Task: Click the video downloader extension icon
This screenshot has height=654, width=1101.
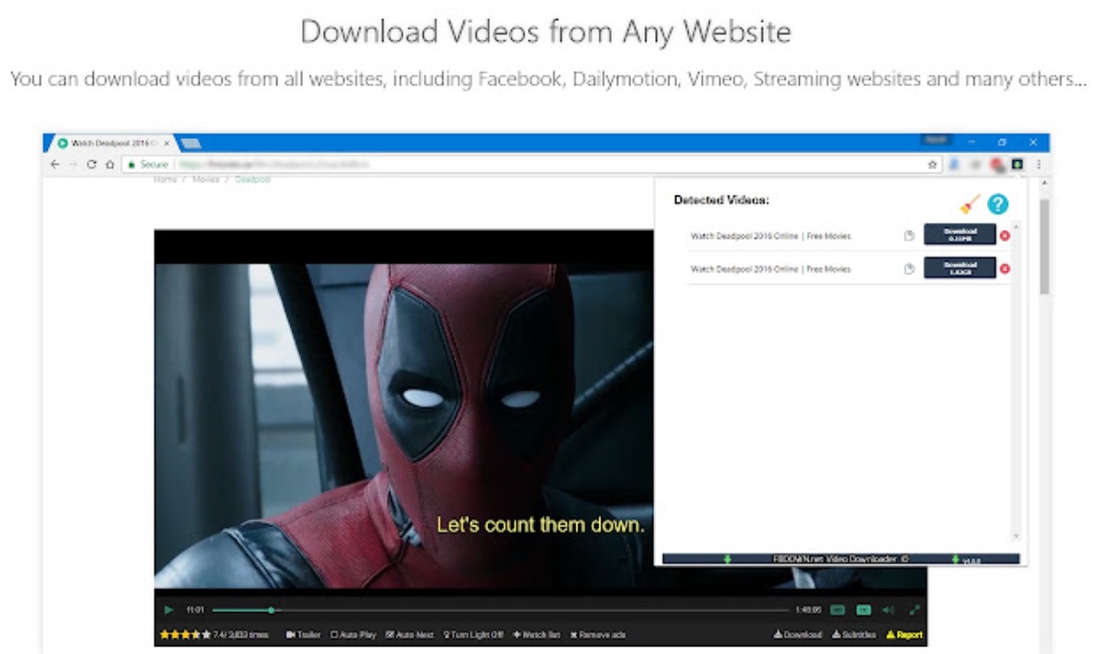Action: 1018,164
